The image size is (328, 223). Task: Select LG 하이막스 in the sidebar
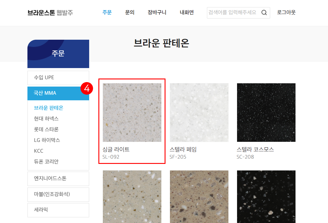point(47,140)
